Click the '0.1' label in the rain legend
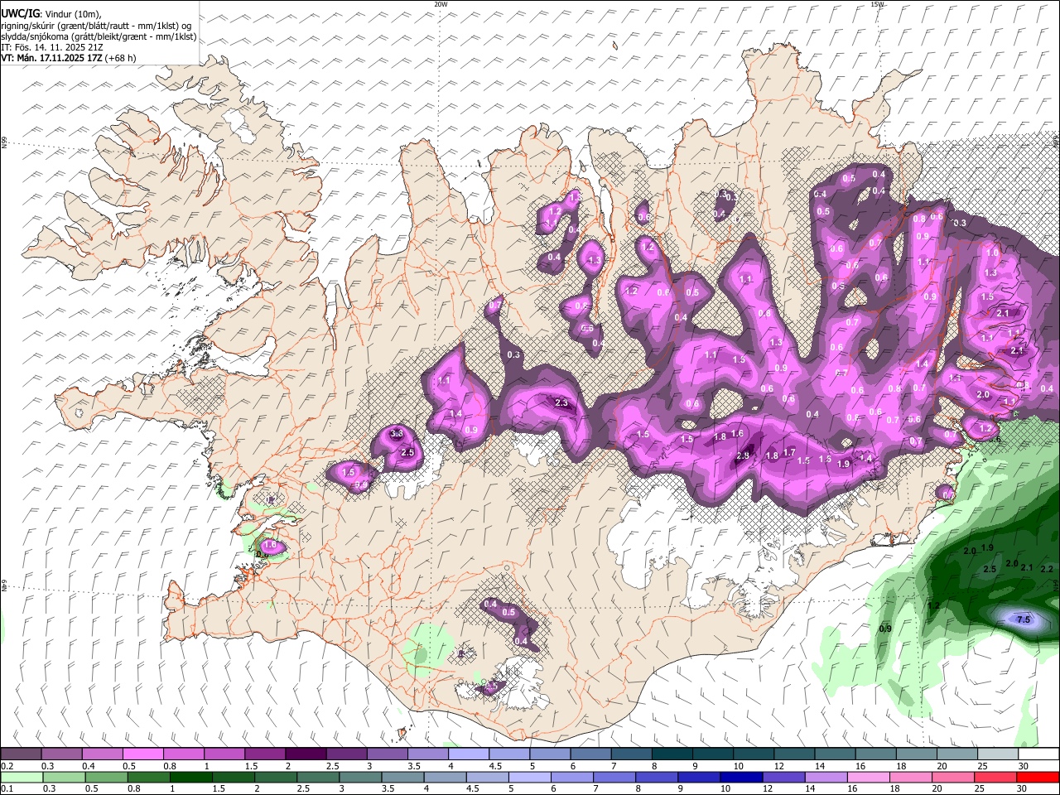This screenshot has height=795, width=1060. 7,788
